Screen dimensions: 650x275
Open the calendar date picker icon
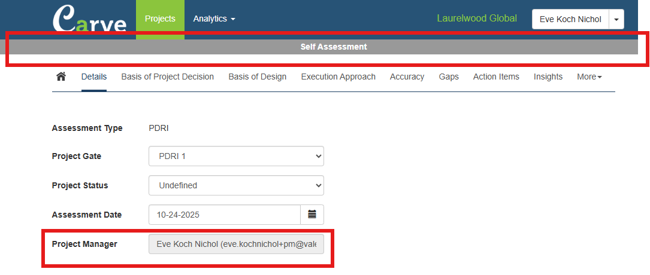coord(312,215)
